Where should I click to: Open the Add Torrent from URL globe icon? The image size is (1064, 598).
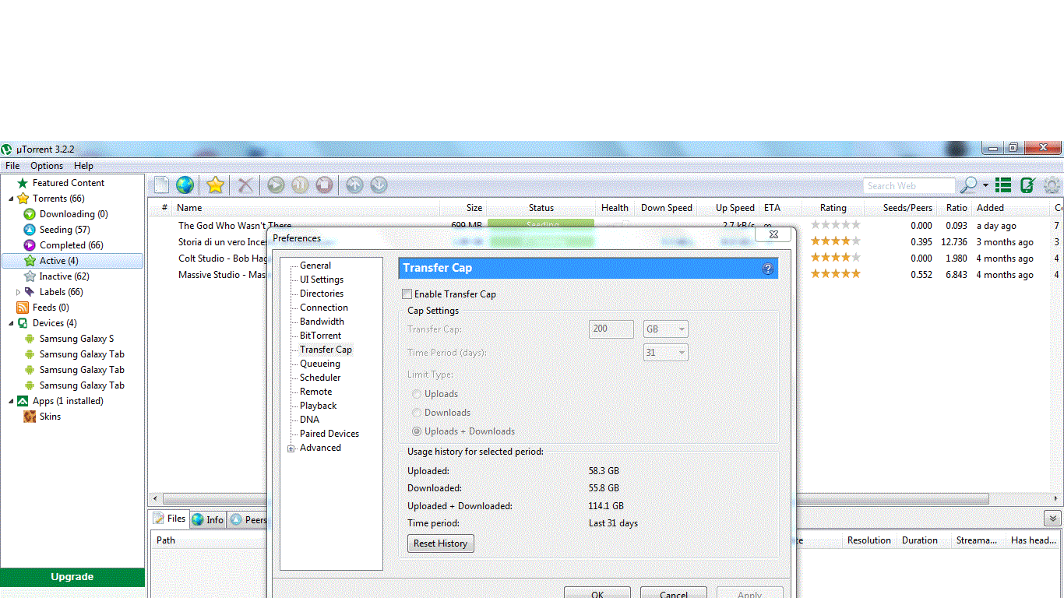click(185, 185)
